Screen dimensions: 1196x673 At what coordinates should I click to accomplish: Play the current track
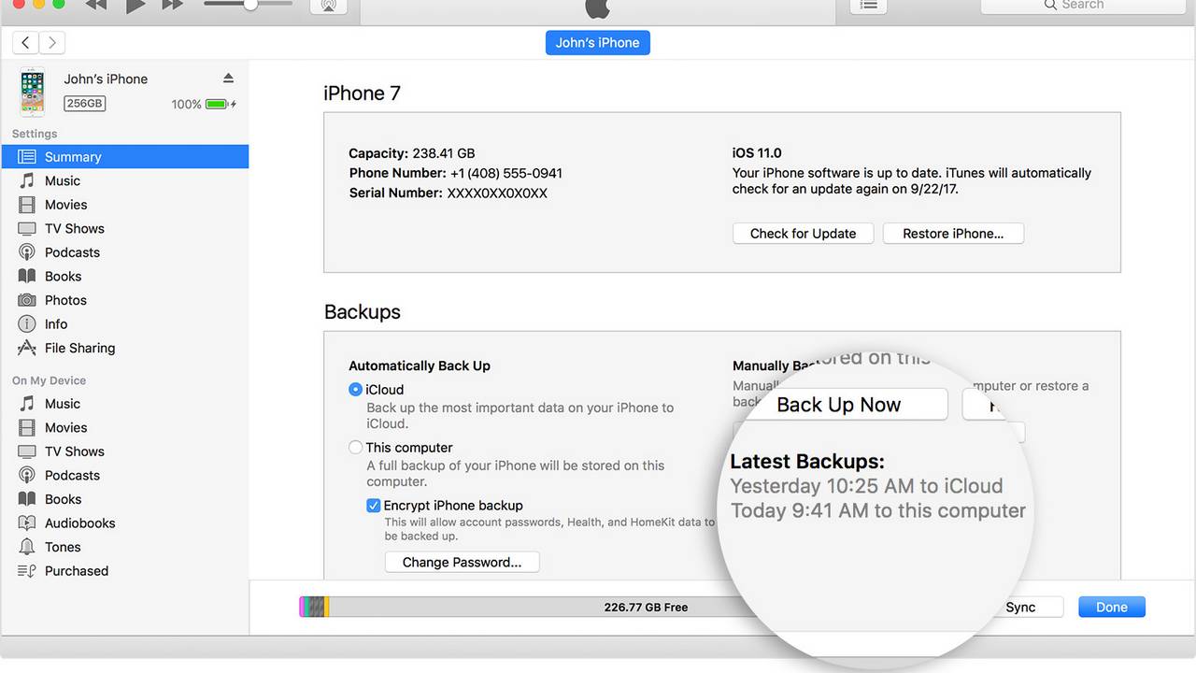(x=135, y=5)
